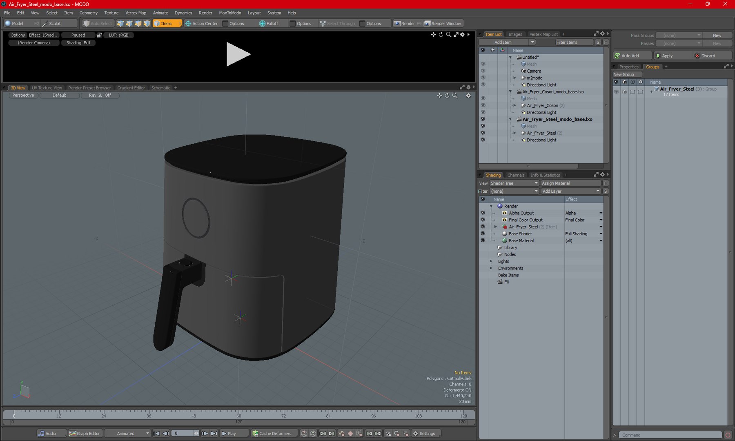Open the Render menu in menu bar
The image size is (735, 441).
point(205,13)
